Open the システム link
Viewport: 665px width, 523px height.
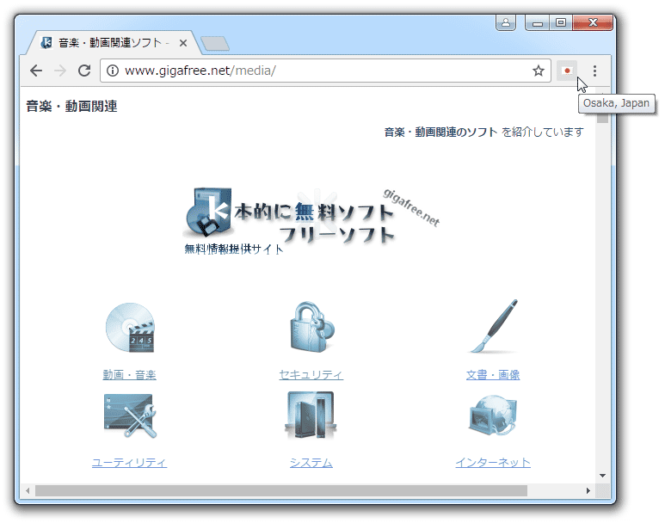(x=311, y=462)
